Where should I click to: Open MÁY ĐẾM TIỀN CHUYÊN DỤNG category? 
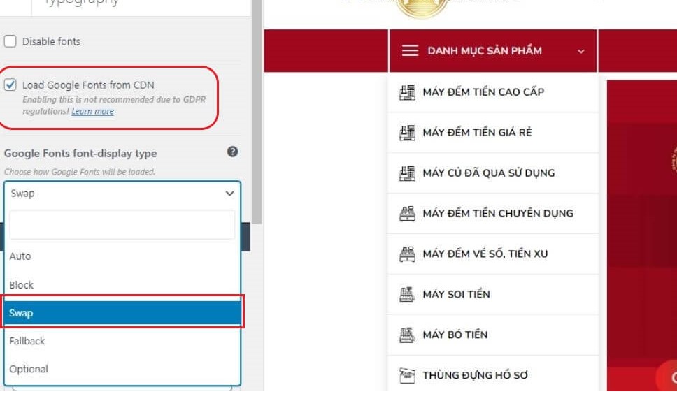tap(498, 213)
